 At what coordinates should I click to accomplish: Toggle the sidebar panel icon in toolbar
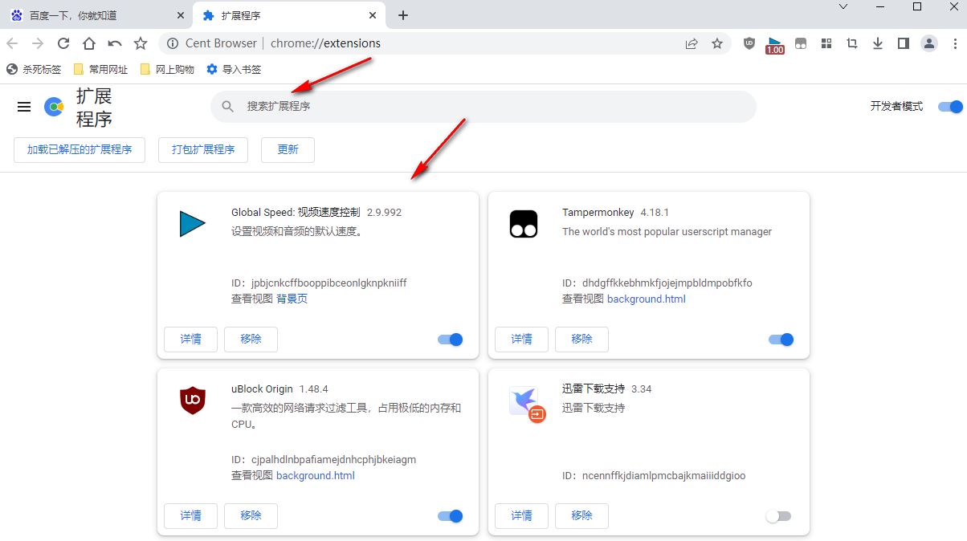pos(904,44)
